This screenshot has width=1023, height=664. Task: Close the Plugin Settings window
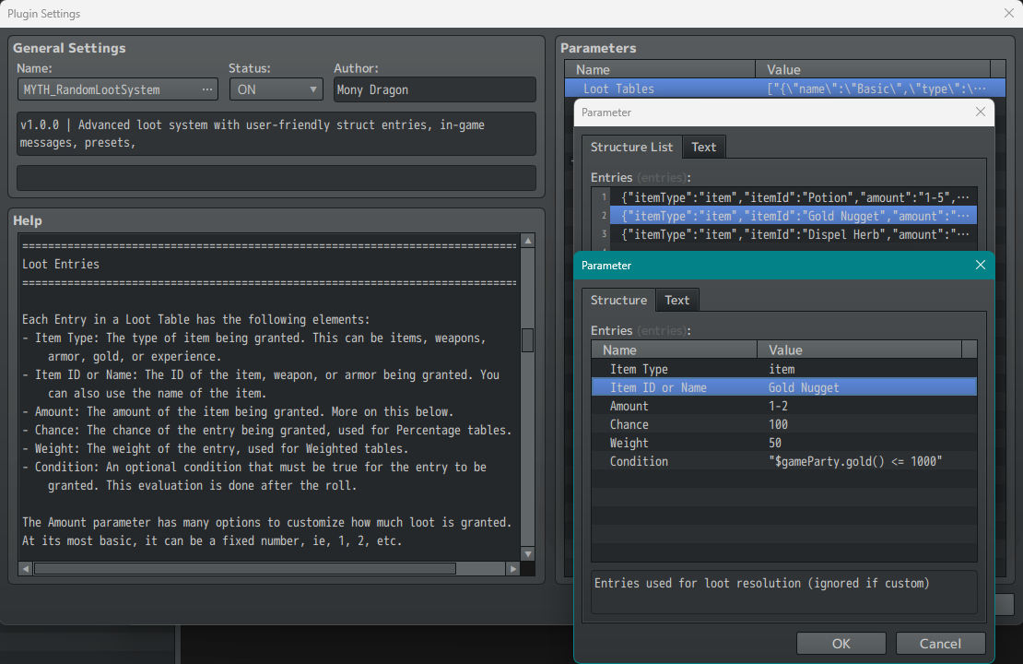tap(1008, 13)
